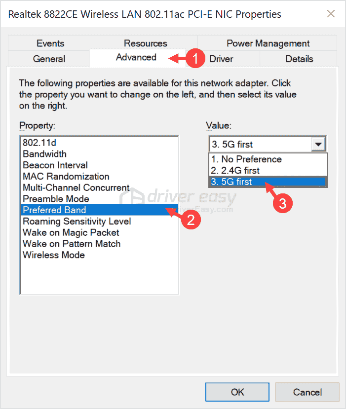
Task: Select the Roaming Sensitivity Level property
Action: click(x=77, y=221)
